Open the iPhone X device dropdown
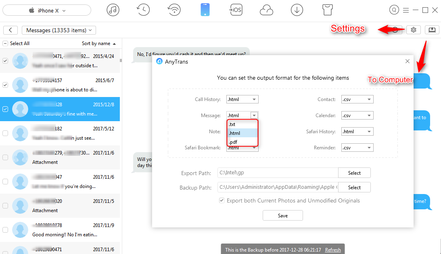441x254 pixels. pyautogui.click(x=47, y=10)
